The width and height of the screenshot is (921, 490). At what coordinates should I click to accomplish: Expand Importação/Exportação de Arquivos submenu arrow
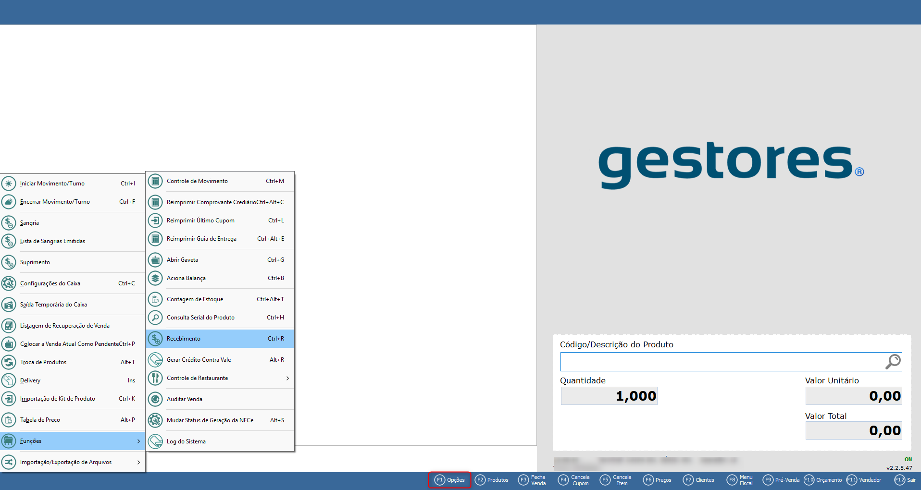click(x=138, y=462)
